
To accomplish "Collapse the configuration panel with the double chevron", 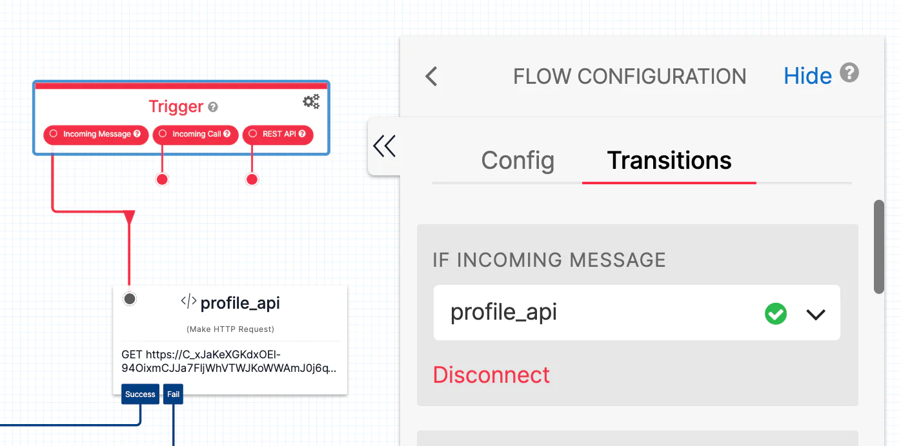I will (x=385, y=146).
